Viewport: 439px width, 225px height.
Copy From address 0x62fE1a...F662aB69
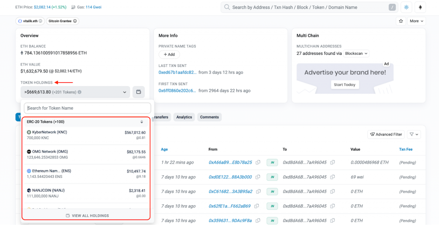pos(256,206)
